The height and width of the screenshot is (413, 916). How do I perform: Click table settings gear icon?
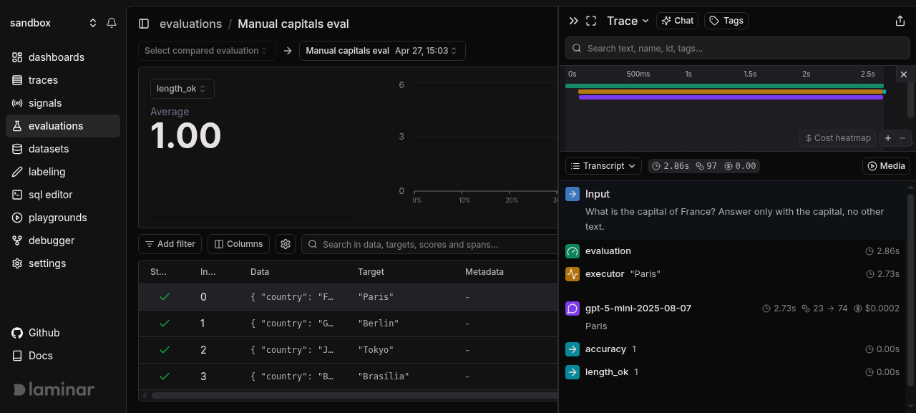pyautogui.click(x=286, y=244)
